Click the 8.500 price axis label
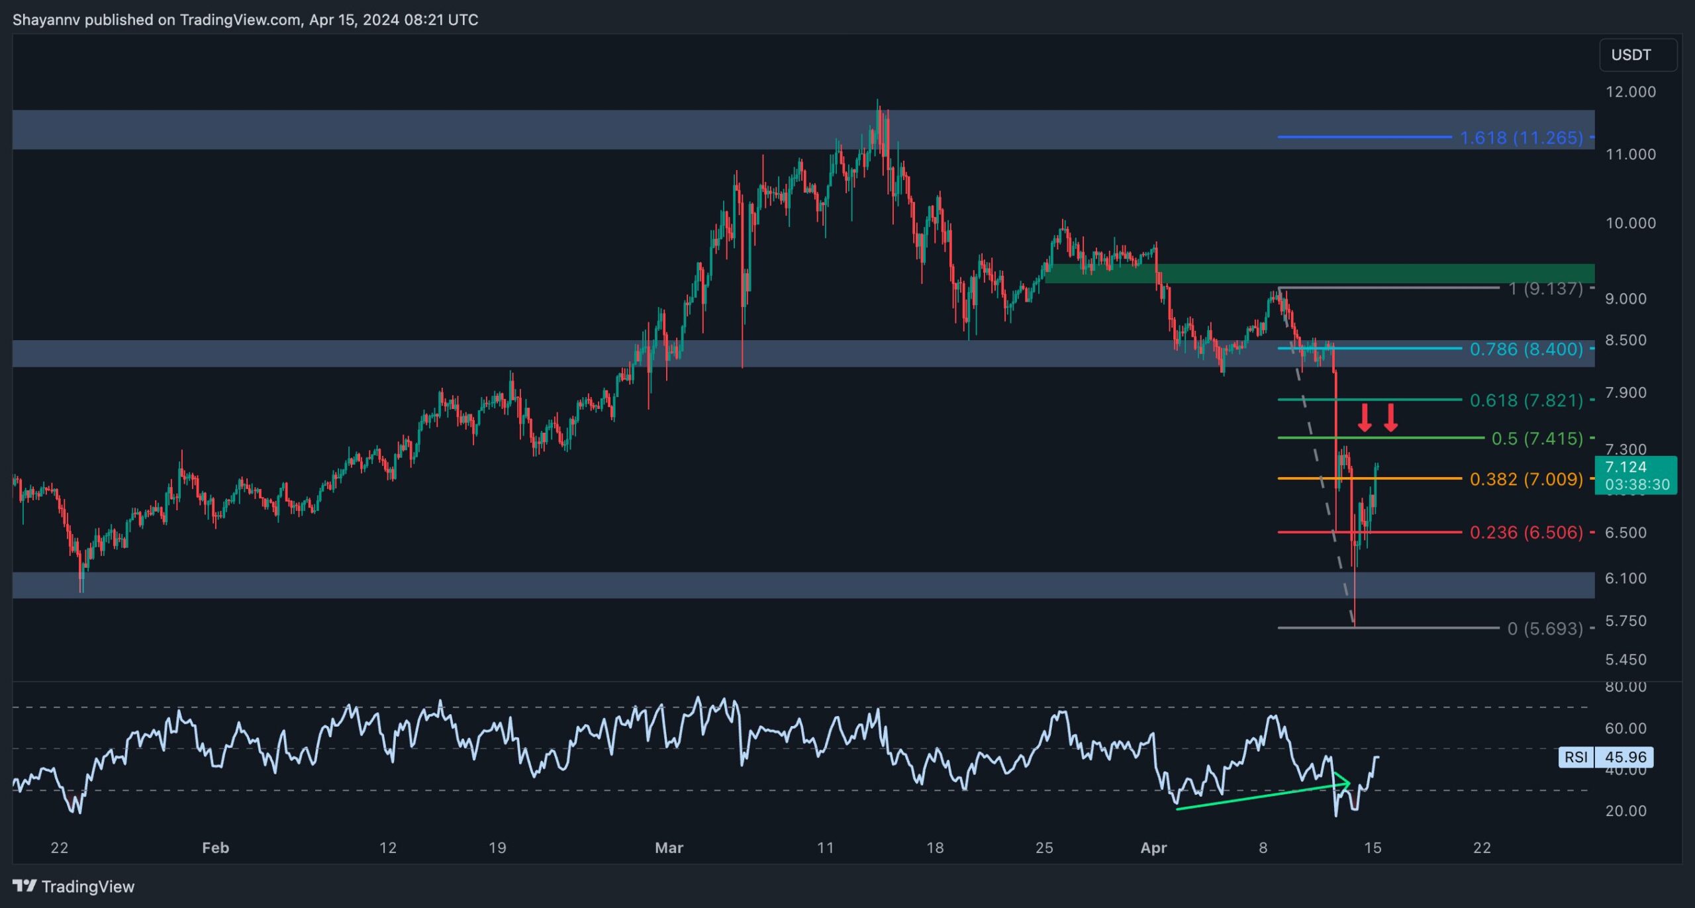Viewport: 1695px width, 908px height. (x=1625, y=340)
